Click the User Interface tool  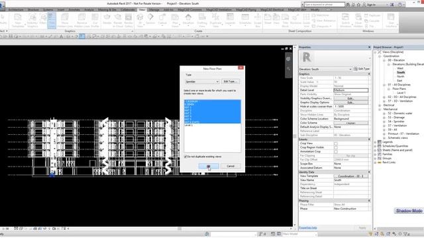pos(391,20)
